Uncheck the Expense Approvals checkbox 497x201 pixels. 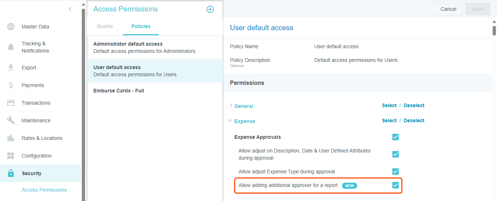(x=395, y=137)
